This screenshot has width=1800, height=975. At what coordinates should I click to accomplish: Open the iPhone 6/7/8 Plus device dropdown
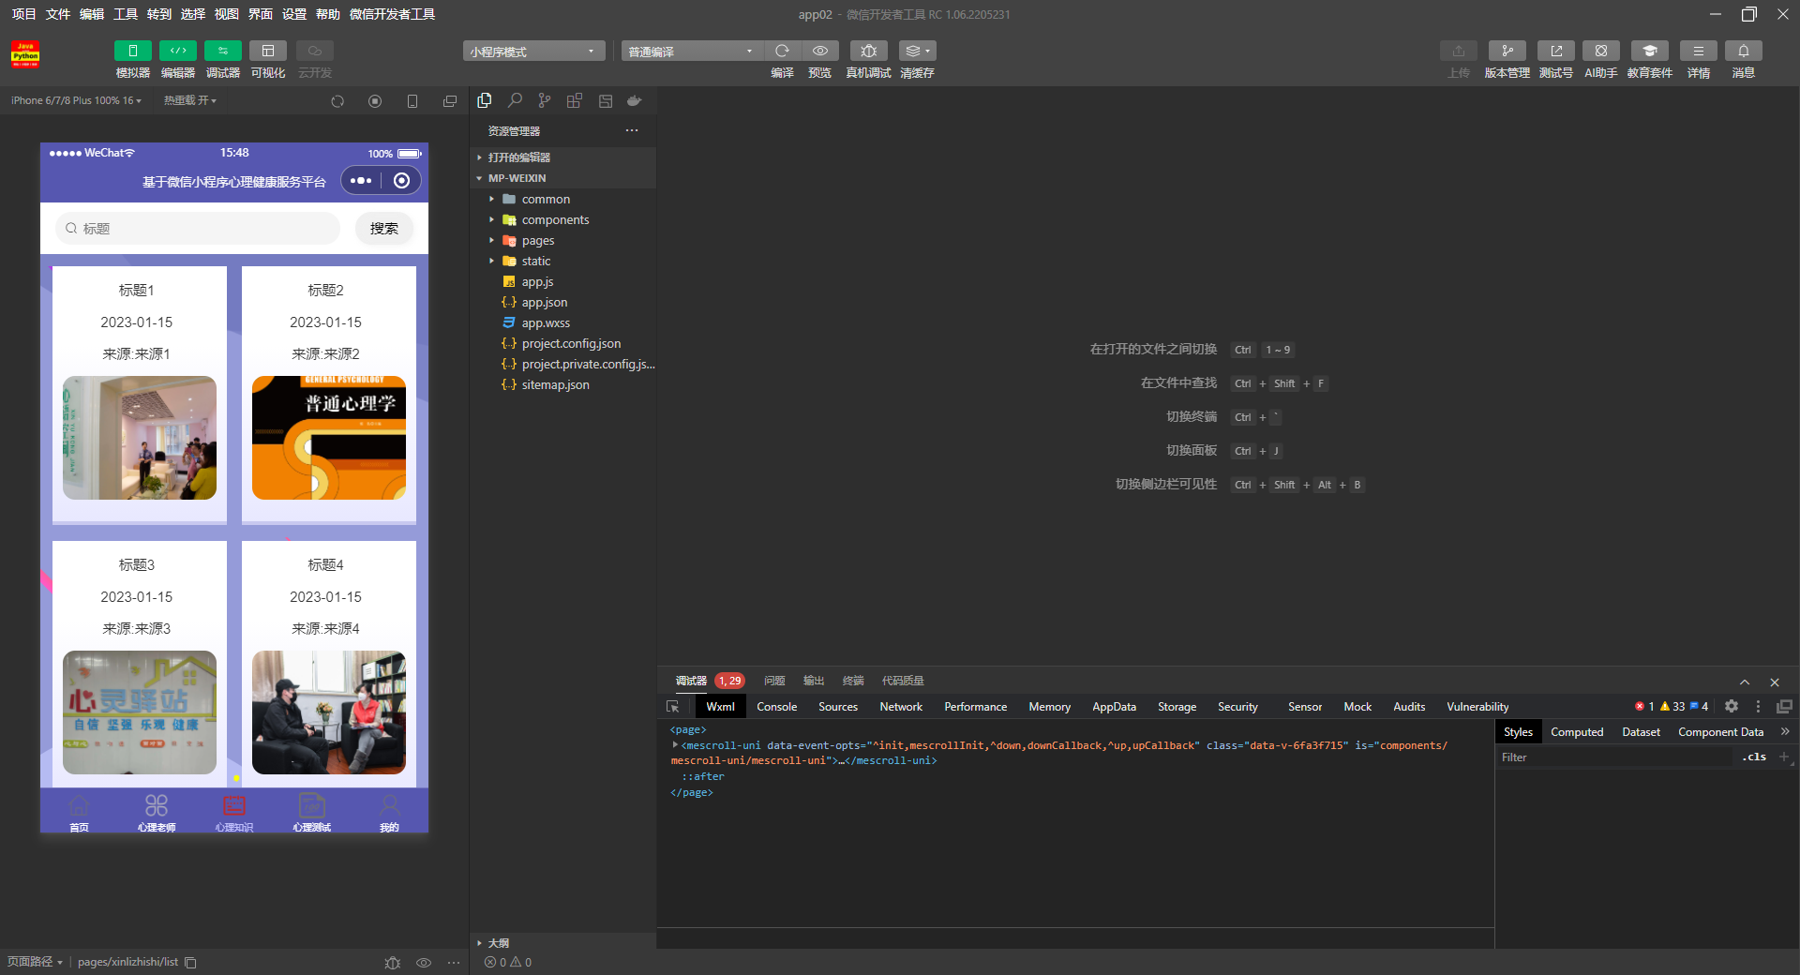coord(76,100)
